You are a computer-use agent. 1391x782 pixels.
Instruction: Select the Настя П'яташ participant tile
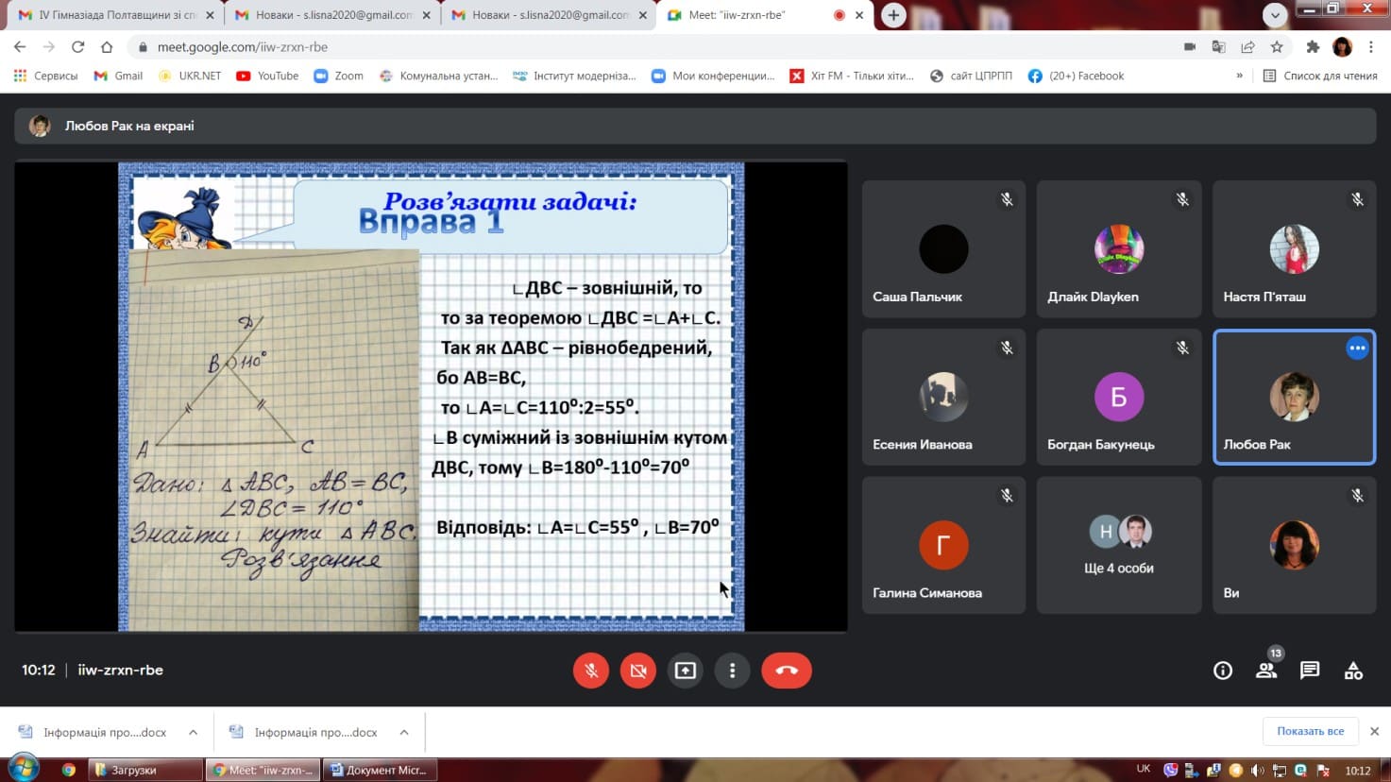pyautogui.click(x=1294, y=248)
